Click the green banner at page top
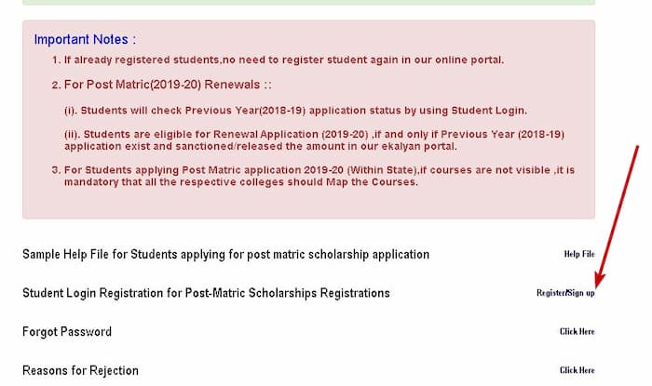The height and width of the screenshot is (386, 652). (307, 3)
